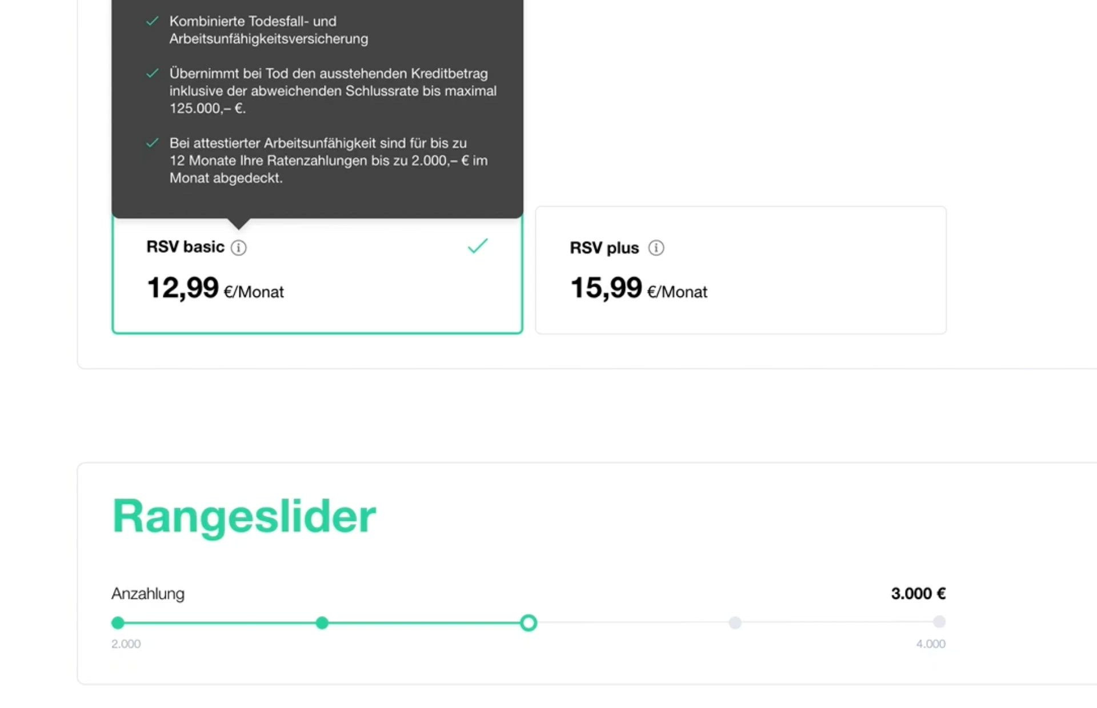This screenshot has width=1097, height=708.
Task: Click checkmark beside Kombinierte Todesfall text
Action: coord(152,22)
